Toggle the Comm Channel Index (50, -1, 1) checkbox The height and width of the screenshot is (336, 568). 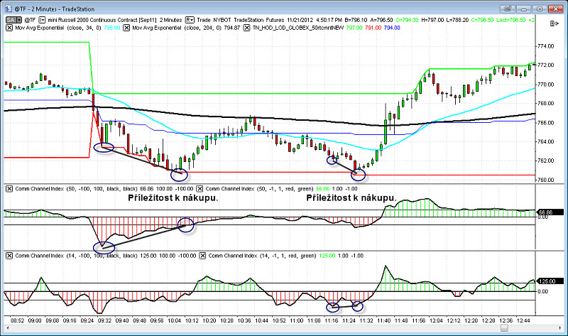coord(200,188)
